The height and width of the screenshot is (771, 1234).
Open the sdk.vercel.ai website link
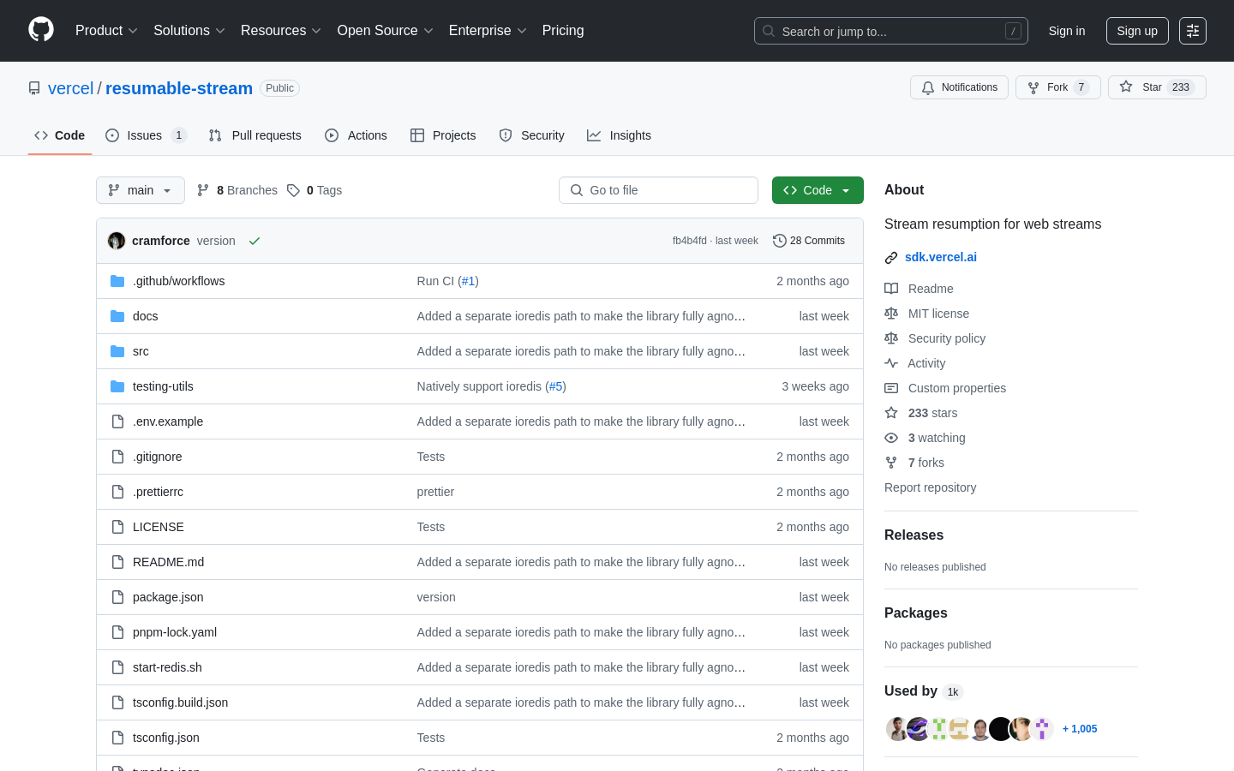pos(941,257)
